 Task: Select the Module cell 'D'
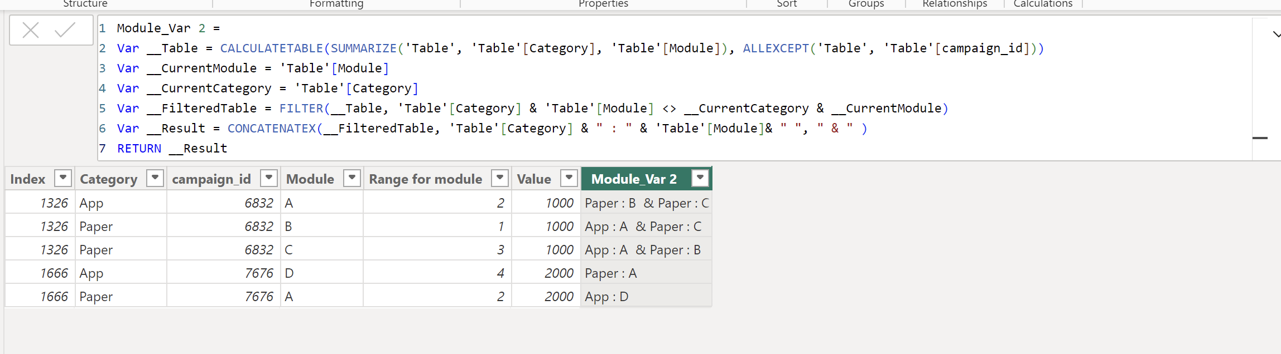[322, 273]
